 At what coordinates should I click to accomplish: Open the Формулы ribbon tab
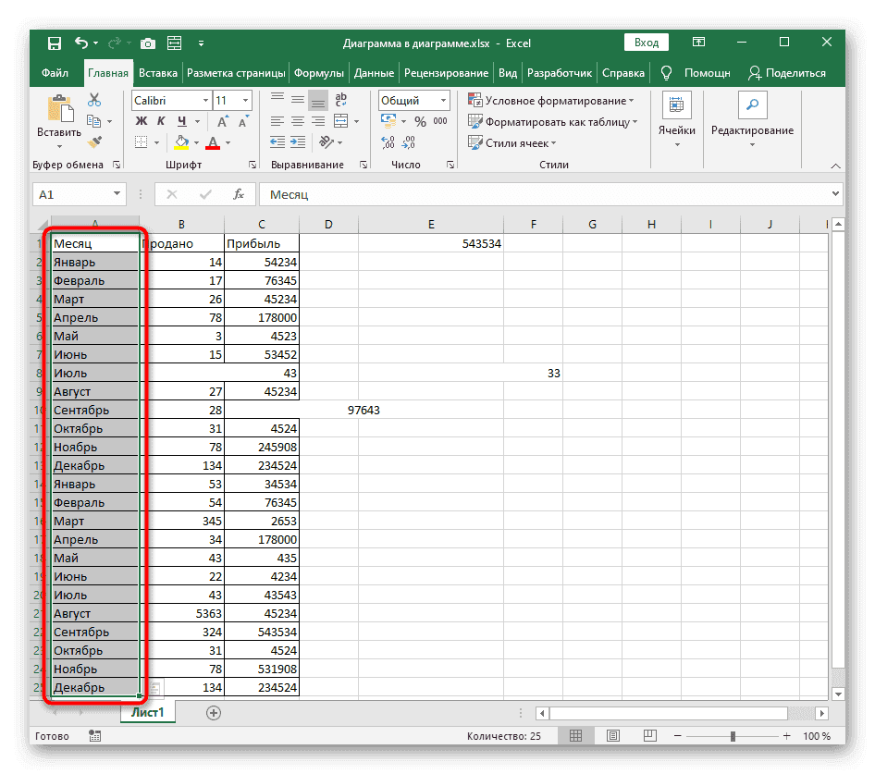click(x=319, y=73)
